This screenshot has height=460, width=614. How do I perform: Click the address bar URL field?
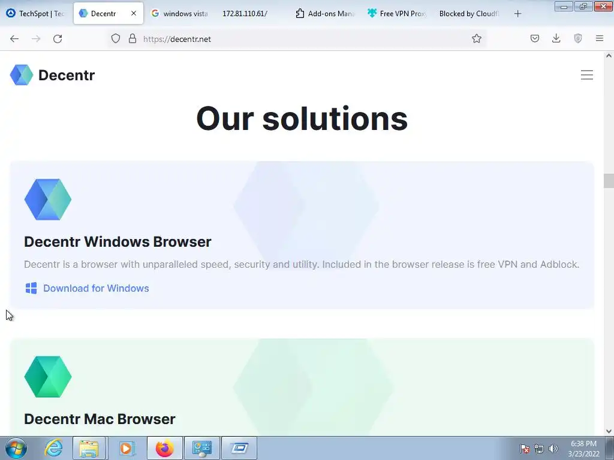pos(297,39)
